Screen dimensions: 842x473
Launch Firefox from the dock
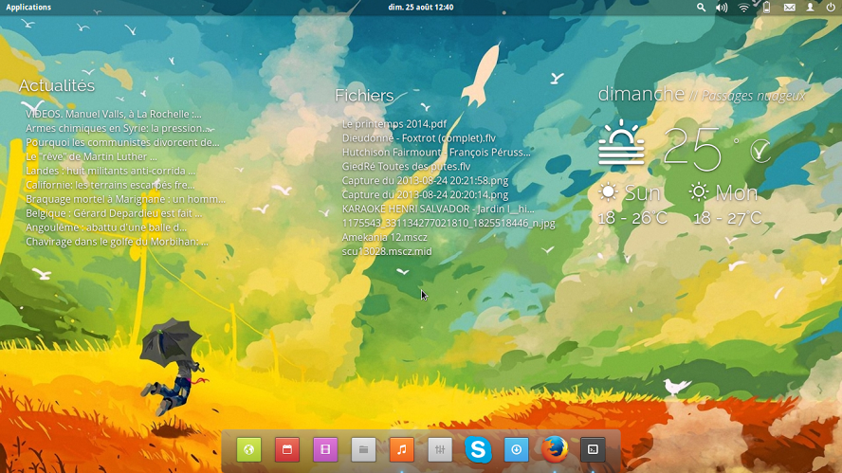[554, 449]
